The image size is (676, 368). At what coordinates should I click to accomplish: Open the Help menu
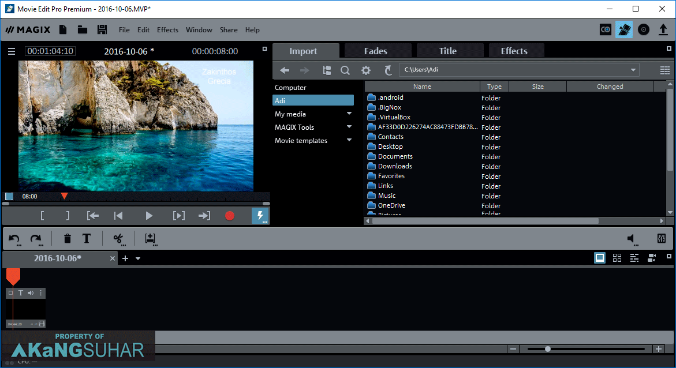252,30
